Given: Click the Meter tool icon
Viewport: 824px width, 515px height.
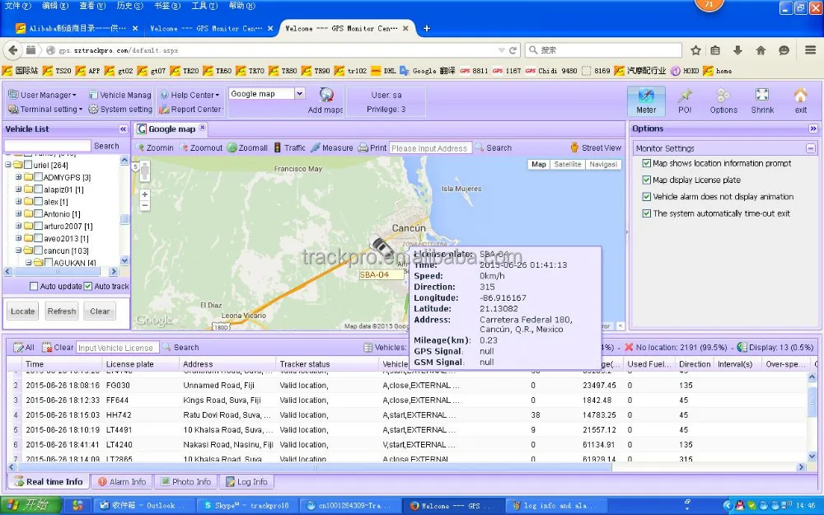Looking at the screenshot, I should (646, 96).
